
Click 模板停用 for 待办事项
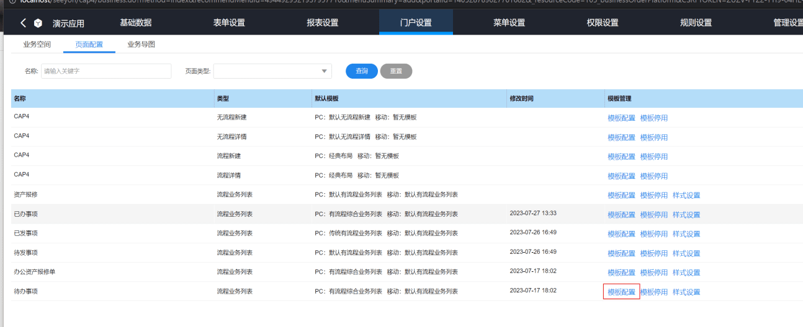pyautogui.click(x=654, y=292)
